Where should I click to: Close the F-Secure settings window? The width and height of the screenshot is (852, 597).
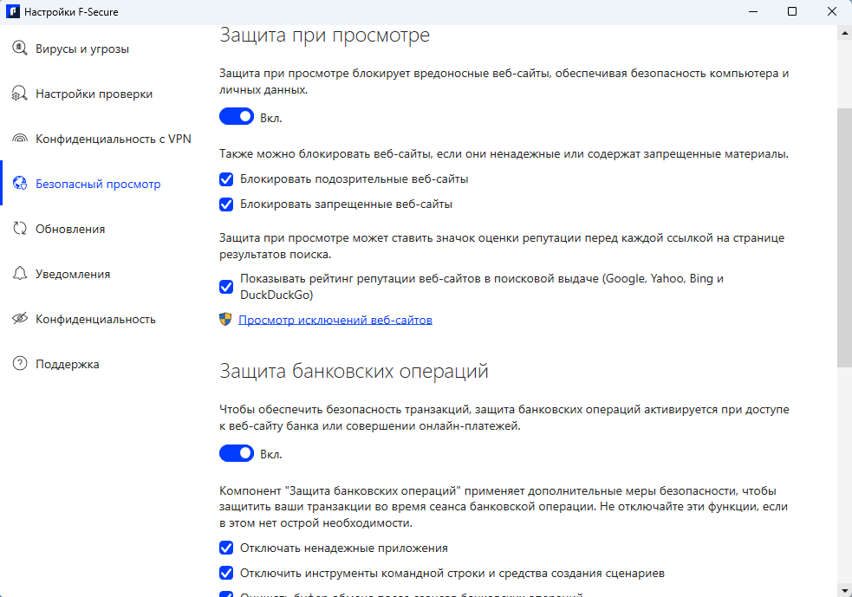(x=832, y=11)
